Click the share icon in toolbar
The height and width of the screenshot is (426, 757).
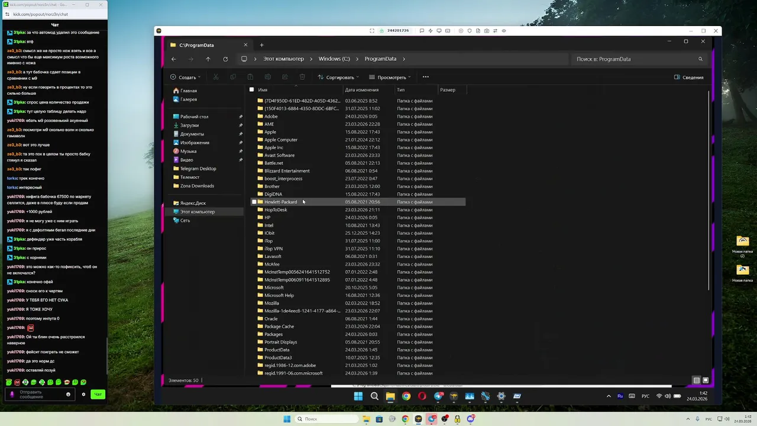[284, 77]
